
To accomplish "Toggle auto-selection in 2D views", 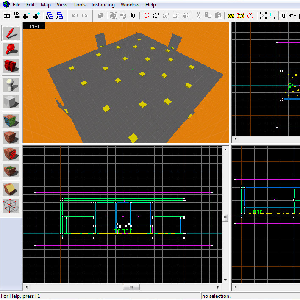I will [273, 16].
